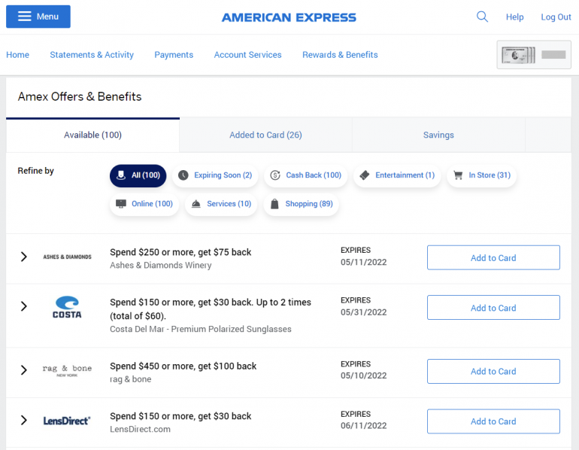Select the All offers filter
Image resolution: width=579 pixels, height=450 pixels.
138,175
